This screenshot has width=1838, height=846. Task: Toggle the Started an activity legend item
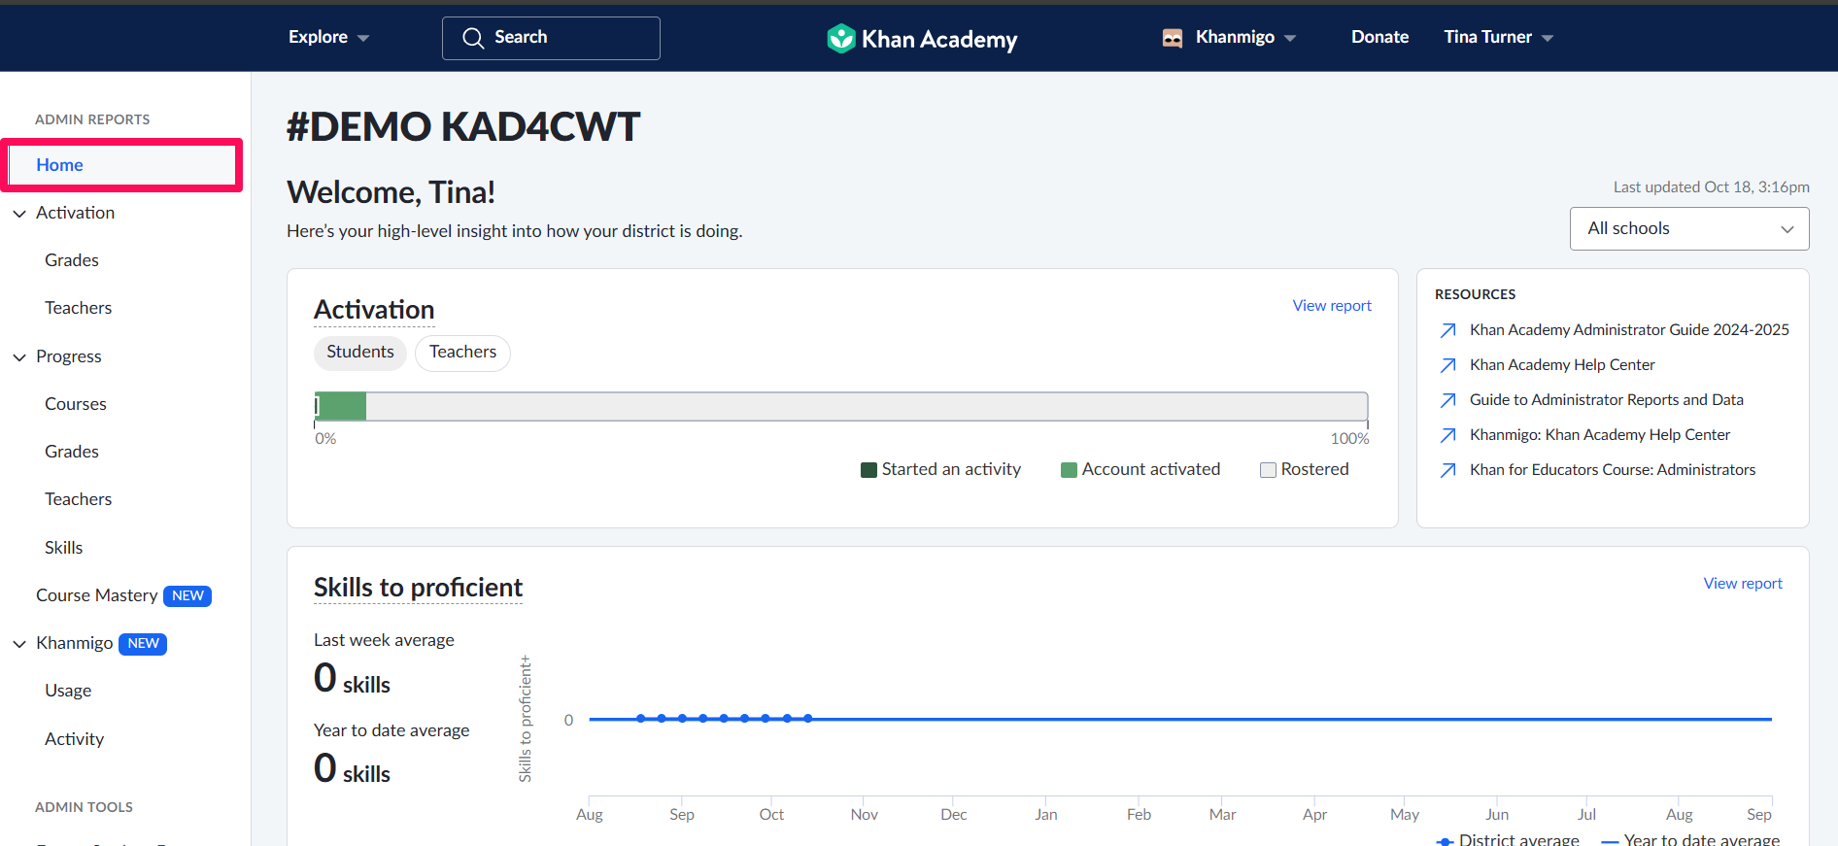pos(940,469)
